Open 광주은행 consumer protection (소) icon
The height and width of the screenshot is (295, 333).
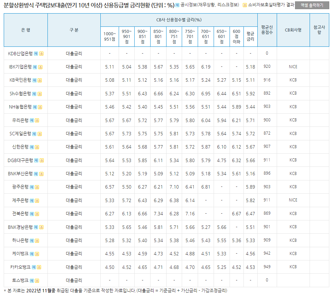(37, 187)
